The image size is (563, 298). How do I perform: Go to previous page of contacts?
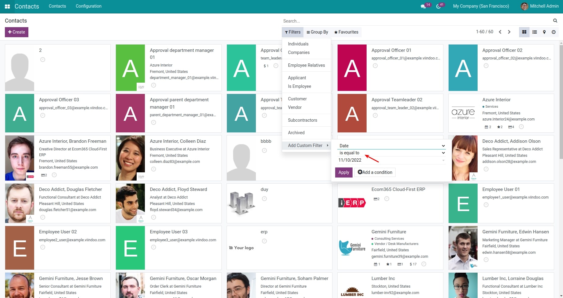pyautogui.click(x=500, y=32)
